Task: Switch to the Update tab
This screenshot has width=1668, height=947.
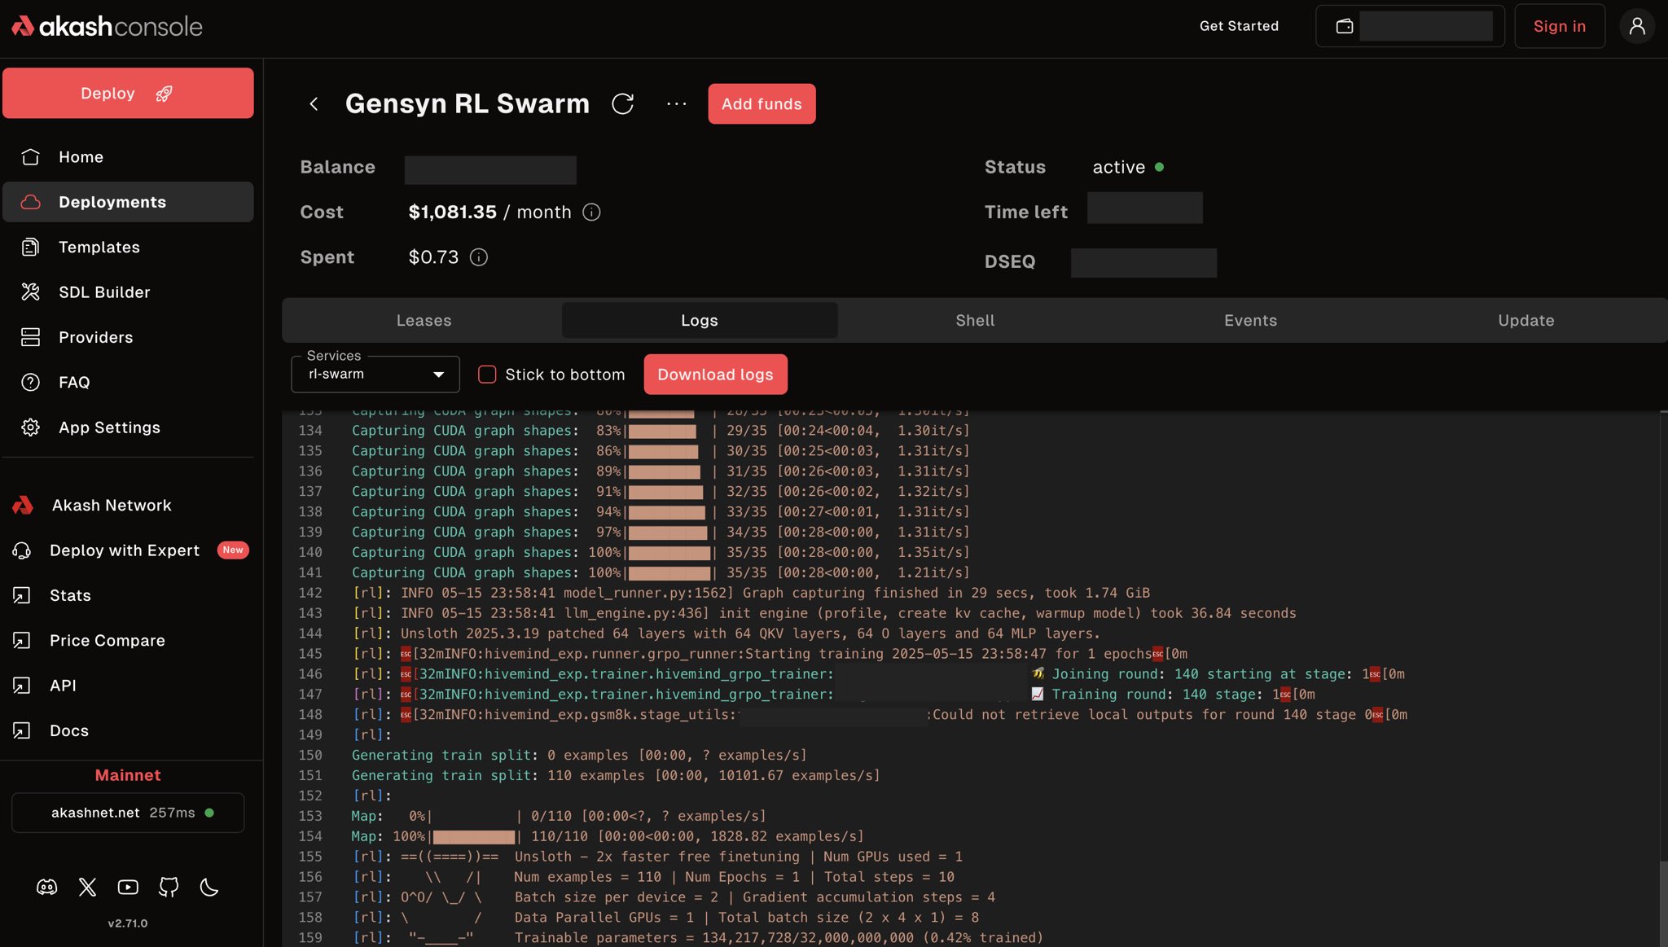Action: pyautogui.click(x=1525, y=320)
